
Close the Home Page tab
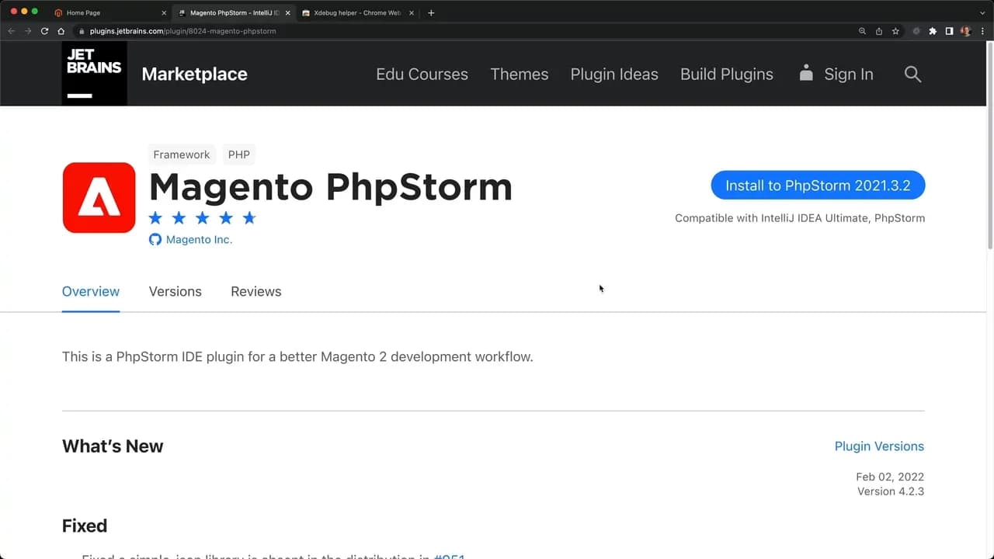pyautogui.click(x=164, y=13)
